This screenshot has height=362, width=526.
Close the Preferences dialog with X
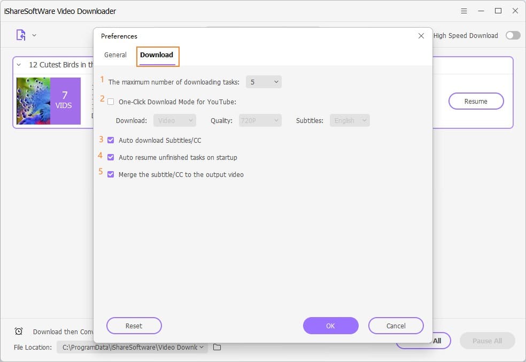(421, 36)
